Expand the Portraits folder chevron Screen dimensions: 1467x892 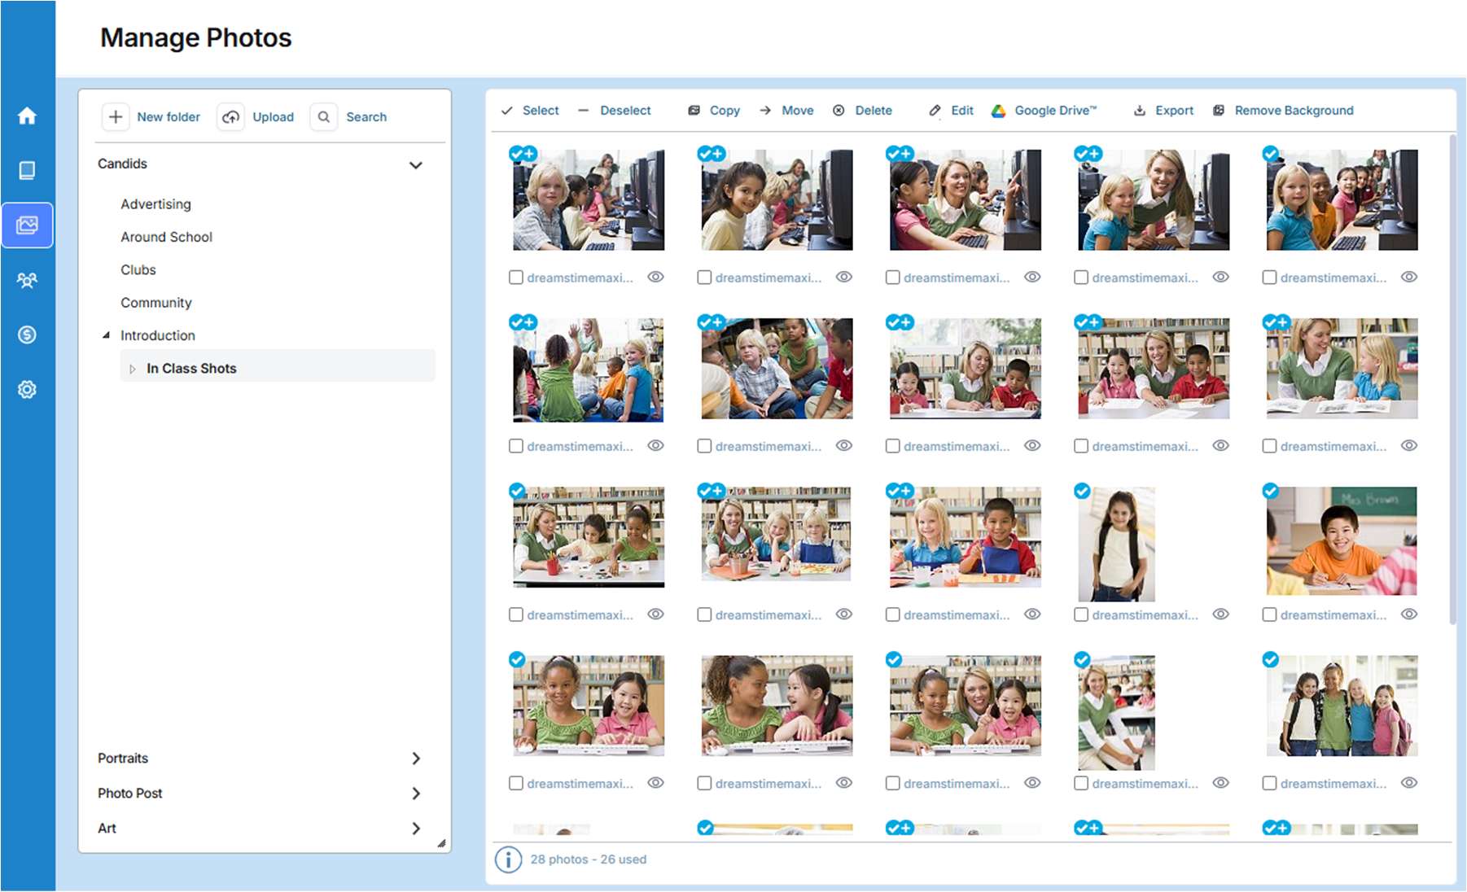pyautogui.click(x=416, y=759)
